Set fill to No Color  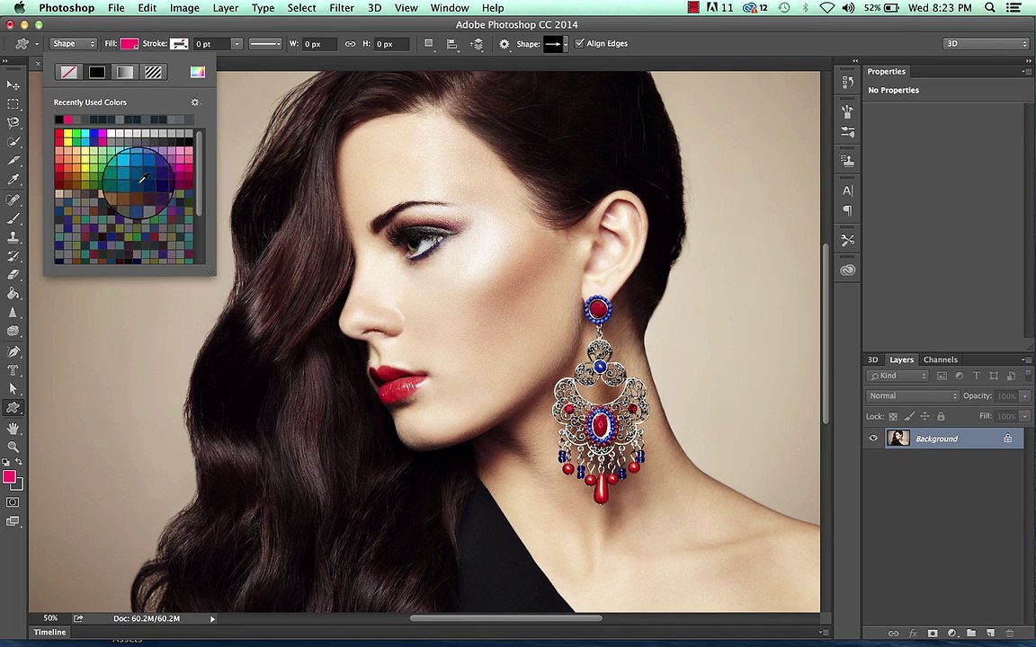[69, 72]
